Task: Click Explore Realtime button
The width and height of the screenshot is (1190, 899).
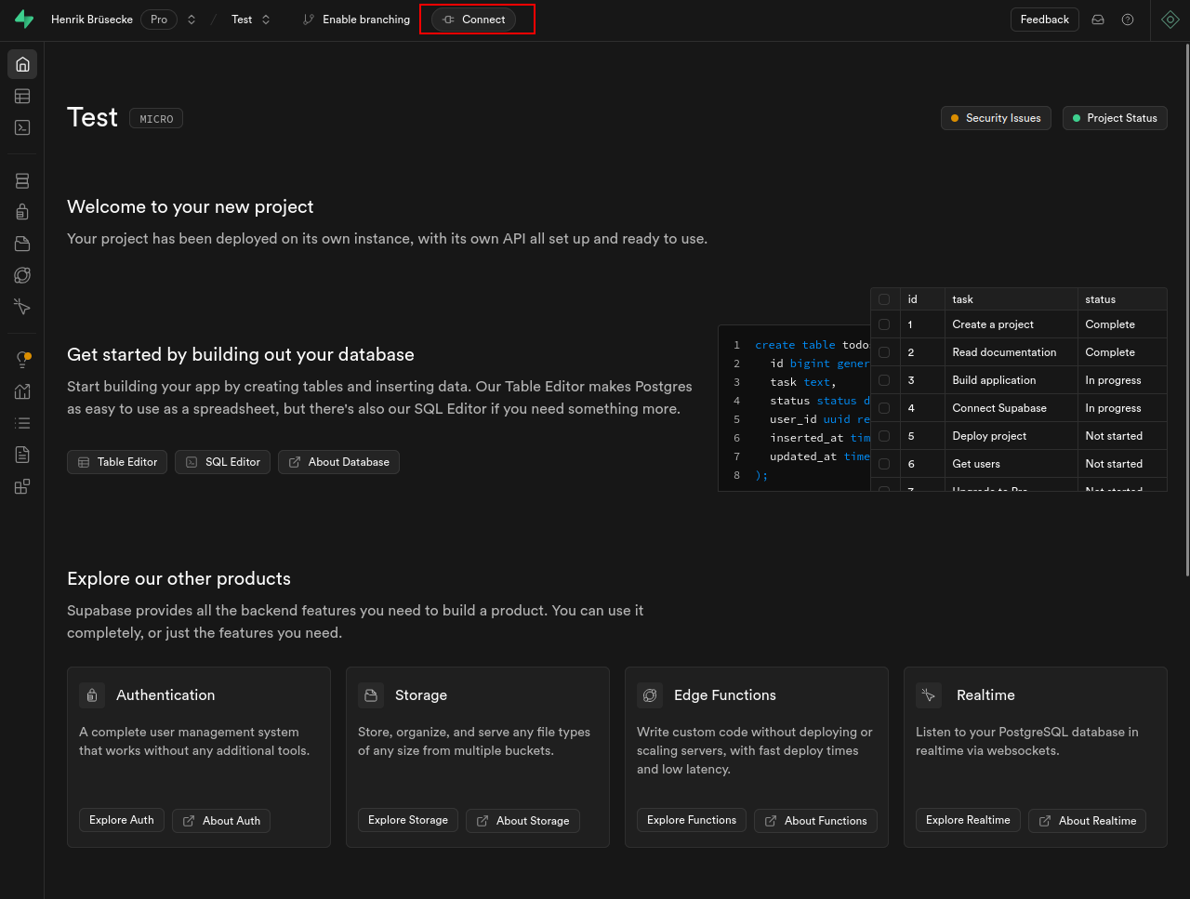Action: point(968,820)
